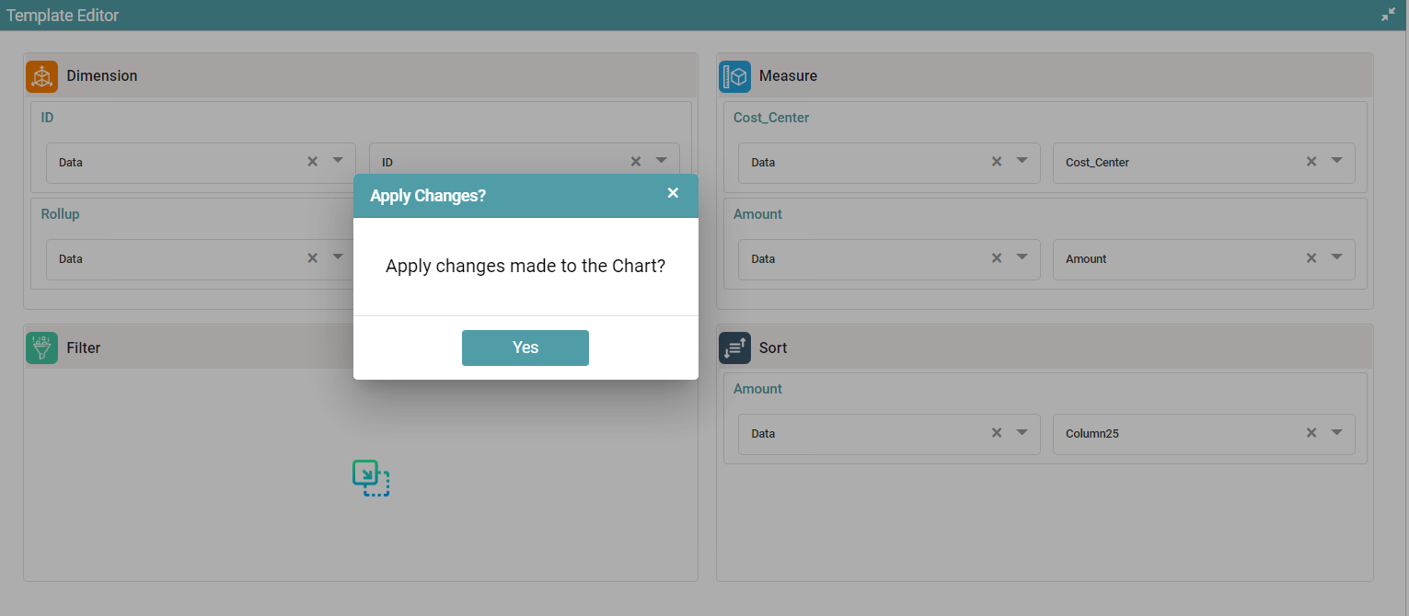Click the drag-and-drop placeholder icon in Filter
Screen dimensions: 1409x616
371,478
